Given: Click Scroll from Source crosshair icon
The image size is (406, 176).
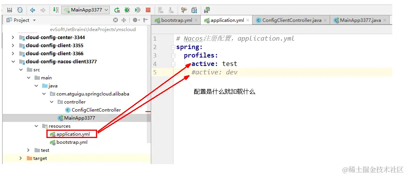Looking at the screenshot, I should (116, 20).
